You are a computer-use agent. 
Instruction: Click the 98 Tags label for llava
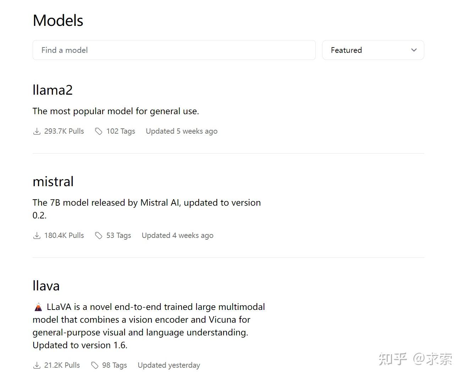pos(114,365)
